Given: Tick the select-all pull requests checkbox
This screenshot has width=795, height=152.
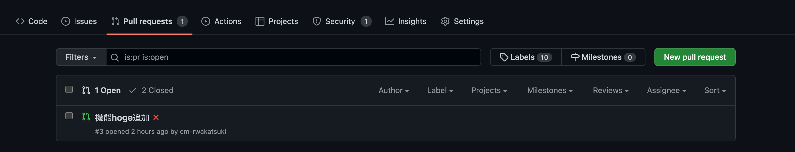Looking at the screenshot, I should point(69,89).
